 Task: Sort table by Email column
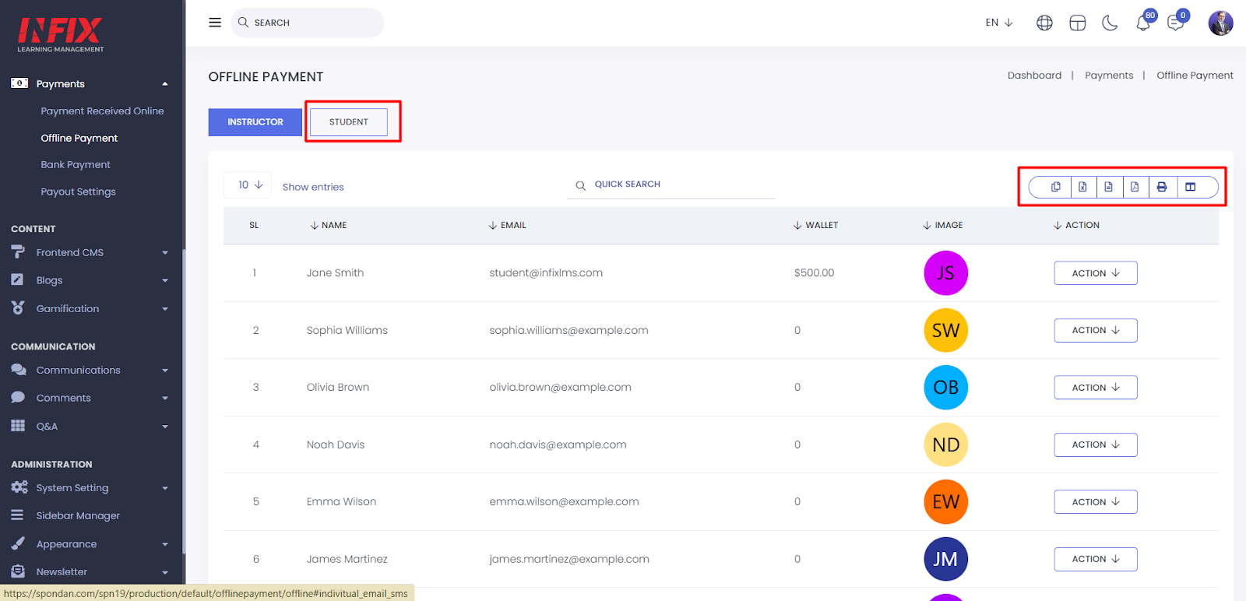point(507,225)
